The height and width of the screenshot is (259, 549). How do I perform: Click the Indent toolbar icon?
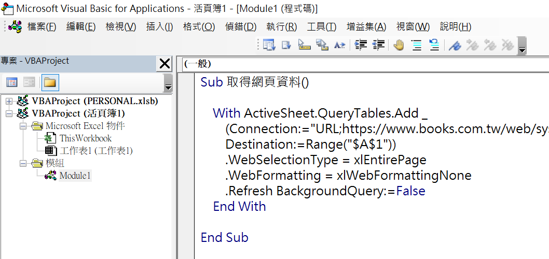click(x=361, y=45)
